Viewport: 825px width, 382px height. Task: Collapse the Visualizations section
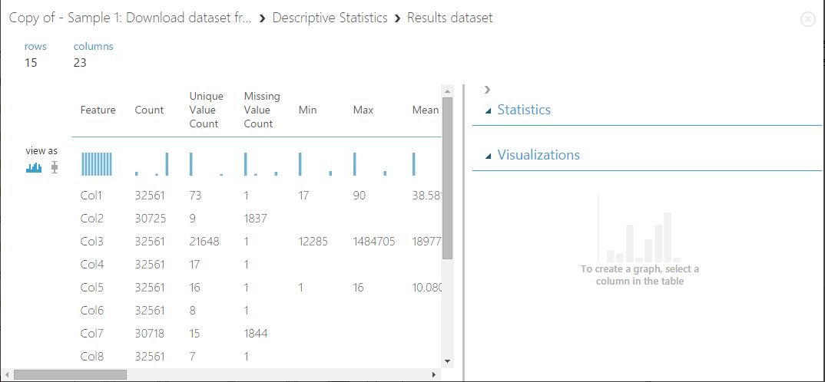[489, 156]
